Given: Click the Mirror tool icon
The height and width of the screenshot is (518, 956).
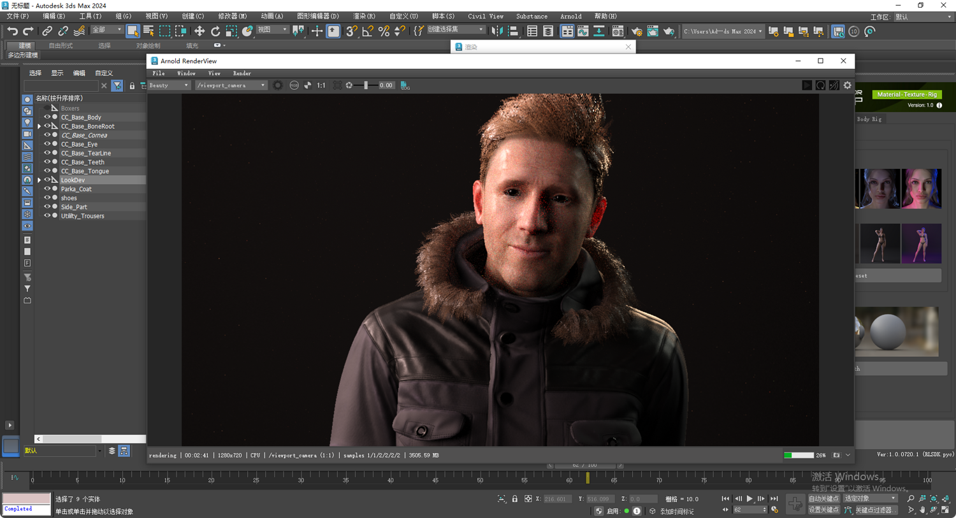Looking at the screenshot, I should 497,31.
